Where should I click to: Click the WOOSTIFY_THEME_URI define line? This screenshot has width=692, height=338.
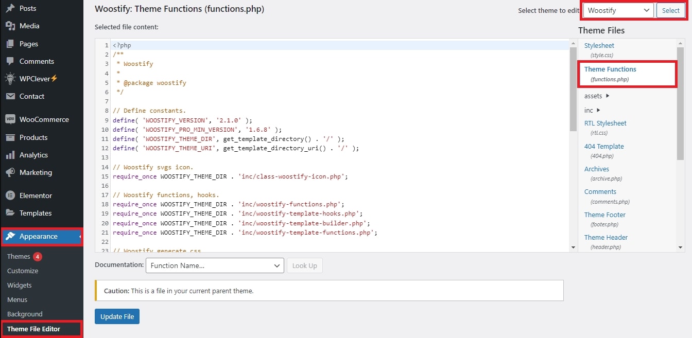click(x=236, y=148)
